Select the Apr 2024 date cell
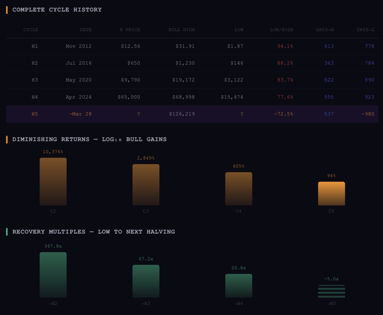Screen dimensions: 383x315 pos(79,97)
